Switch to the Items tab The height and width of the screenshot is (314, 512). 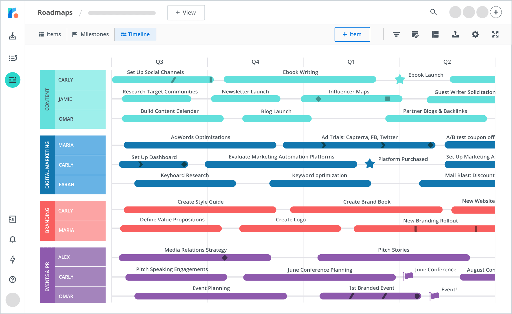point(50,34)
